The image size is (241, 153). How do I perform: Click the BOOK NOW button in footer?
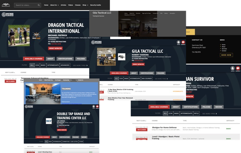[x=226, y=55]
